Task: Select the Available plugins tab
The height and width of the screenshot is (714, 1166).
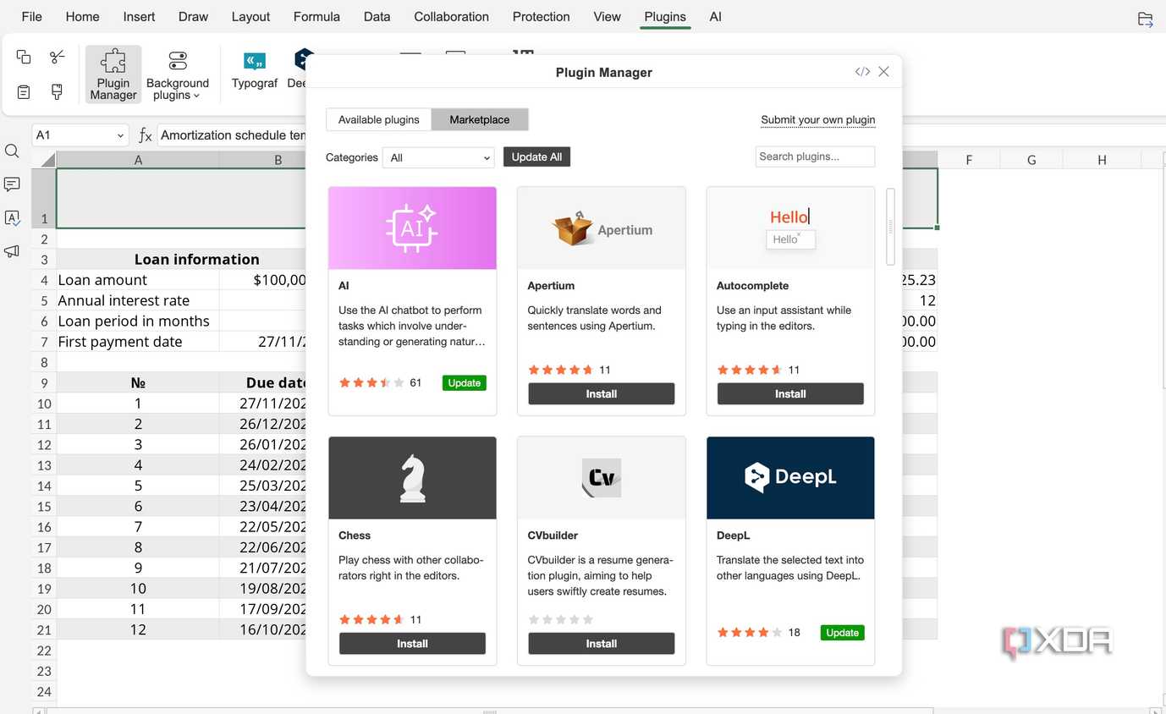Action: pyautogui.click(x=379, y=119)
